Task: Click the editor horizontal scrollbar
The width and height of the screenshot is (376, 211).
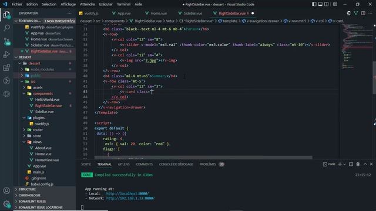Action: click(203, 158)
